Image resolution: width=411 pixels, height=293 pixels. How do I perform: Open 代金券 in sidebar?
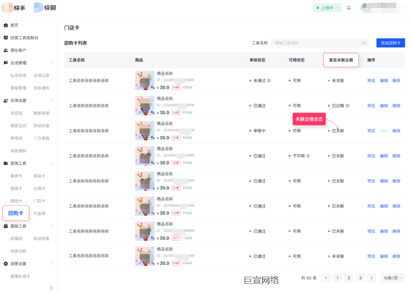39,213
